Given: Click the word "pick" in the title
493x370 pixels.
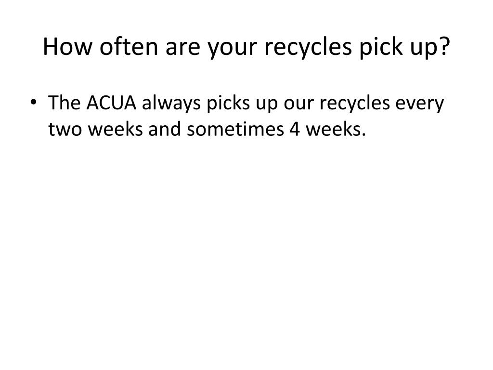Looking at the screenshot, I should (381, 48).
